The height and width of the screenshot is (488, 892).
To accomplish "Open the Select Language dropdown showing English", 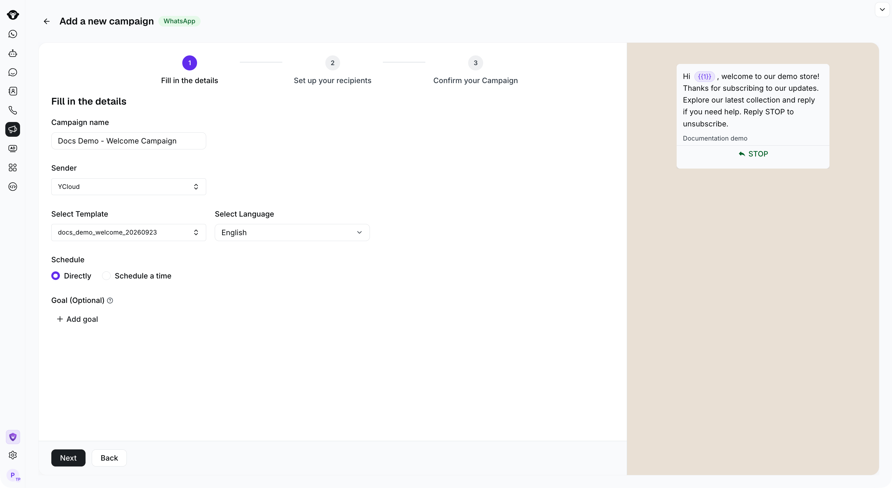I will click(x=292, y=233).
